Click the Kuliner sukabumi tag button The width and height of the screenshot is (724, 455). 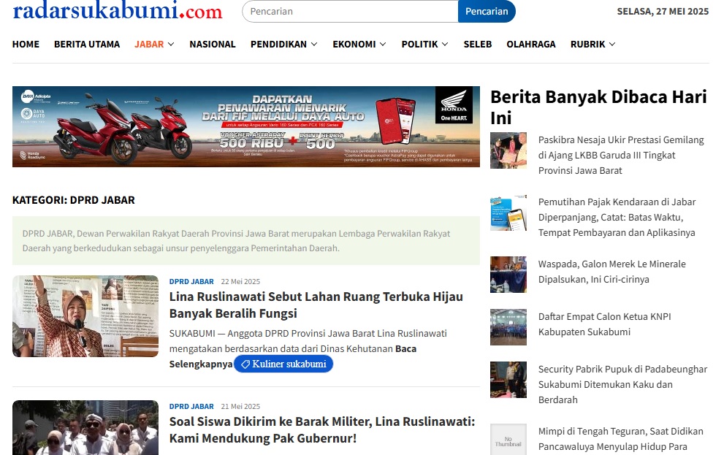(x=283, y=364)
